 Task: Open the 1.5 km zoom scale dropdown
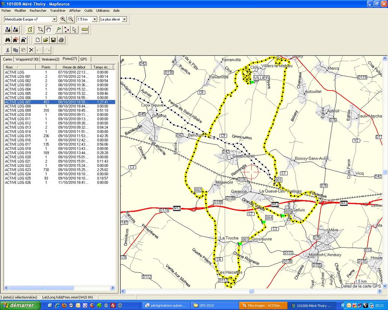point(95,19)
